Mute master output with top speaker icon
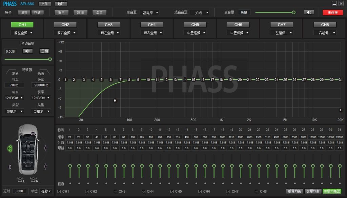347x198 pixels. click(x=309, y=13)
